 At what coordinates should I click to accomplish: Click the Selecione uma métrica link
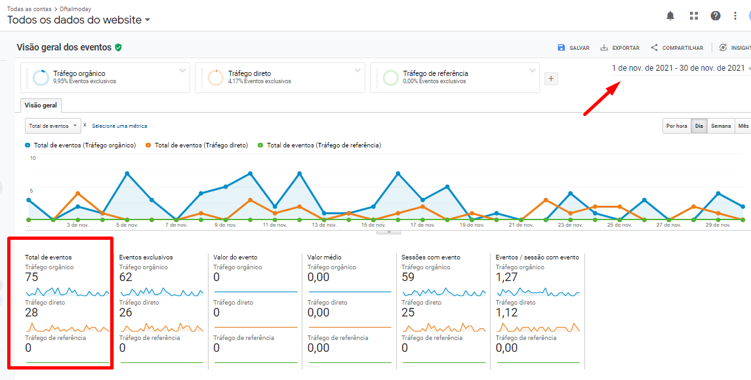pyautogui.click(x=119, y=126)
